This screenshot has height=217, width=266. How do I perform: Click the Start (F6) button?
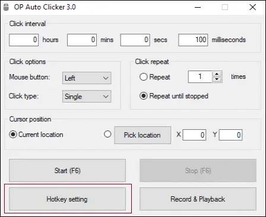pos(67,171)
